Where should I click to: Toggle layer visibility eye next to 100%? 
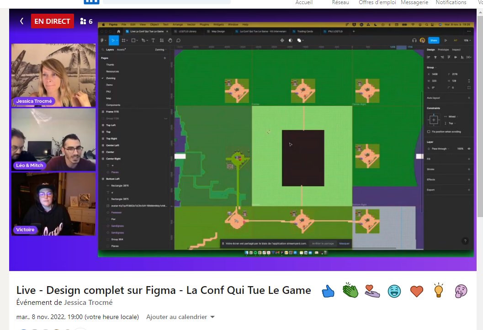(x=469, y=149)
